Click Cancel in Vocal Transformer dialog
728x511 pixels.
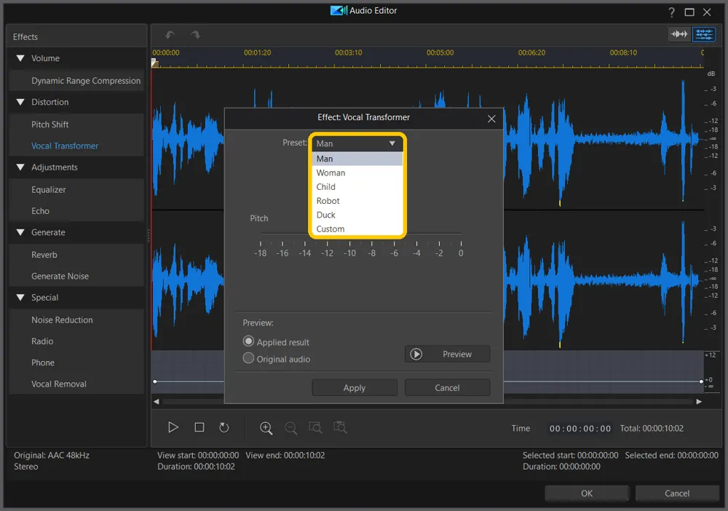(x=447, y=387)
